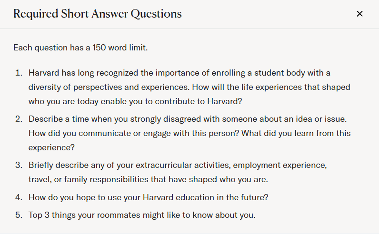Click the list number 1 marker

[x=19, y=73]
